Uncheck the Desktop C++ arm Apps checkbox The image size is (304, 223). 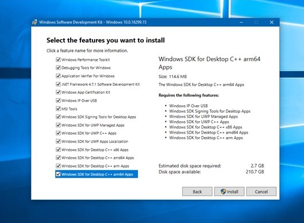click(58, 166)
